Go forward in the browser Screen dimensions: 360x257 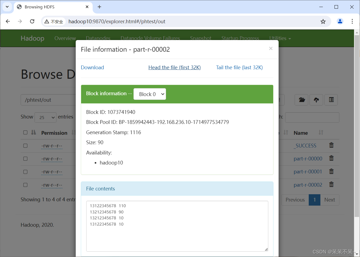tap(20, 21)
